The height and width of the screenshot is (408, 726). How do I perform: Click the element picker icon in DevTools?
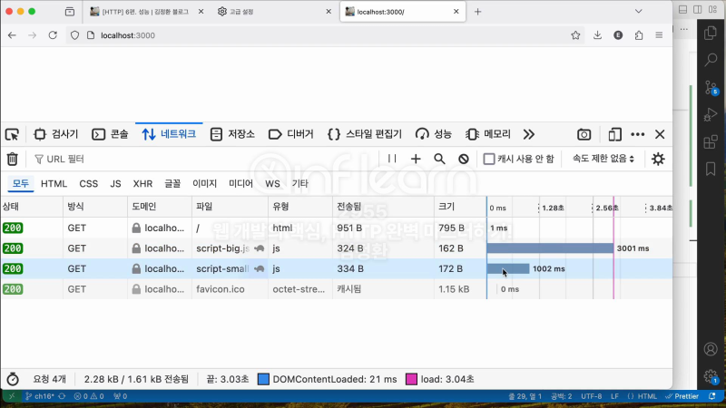(12, 134)
